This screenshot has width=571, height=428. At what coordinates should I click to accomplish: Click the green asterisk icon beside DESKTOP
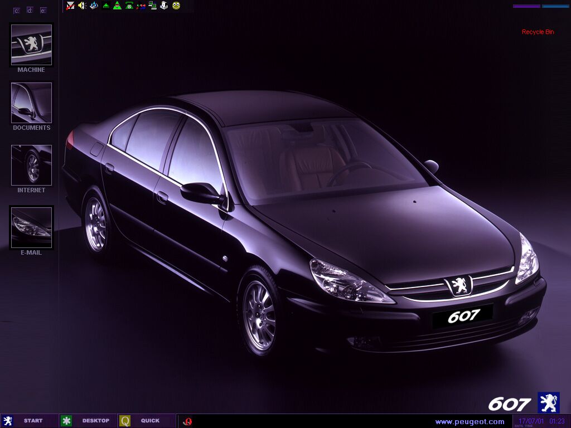[66, 421]
